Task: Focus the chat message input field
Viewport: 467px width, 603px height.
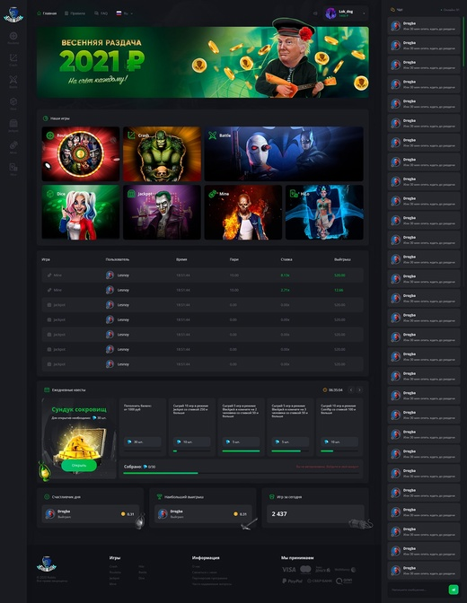Action: pos(418,590)
